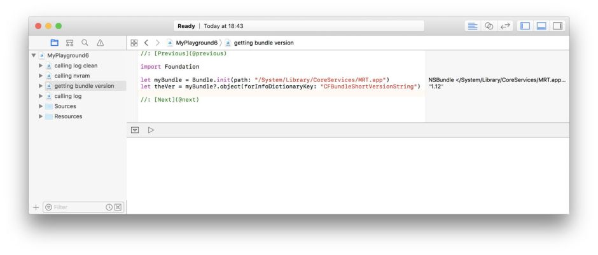The height and width of the screenshot is (255, 598).
Task: Select the "calling nvram" playground page
Action: tap(72, 76)
